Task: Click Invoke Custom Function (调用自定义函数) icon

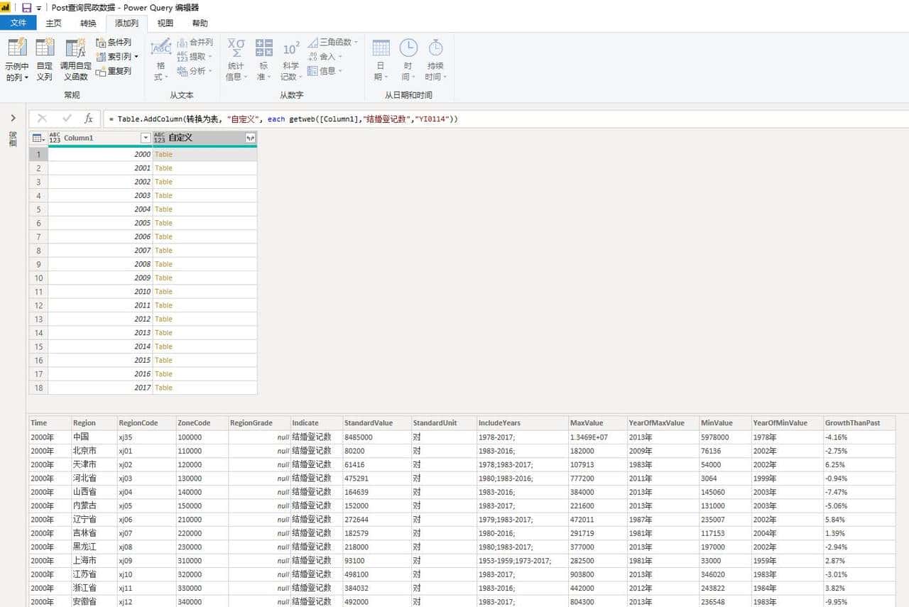Action: pyautogui.click(x=75, y=50)
